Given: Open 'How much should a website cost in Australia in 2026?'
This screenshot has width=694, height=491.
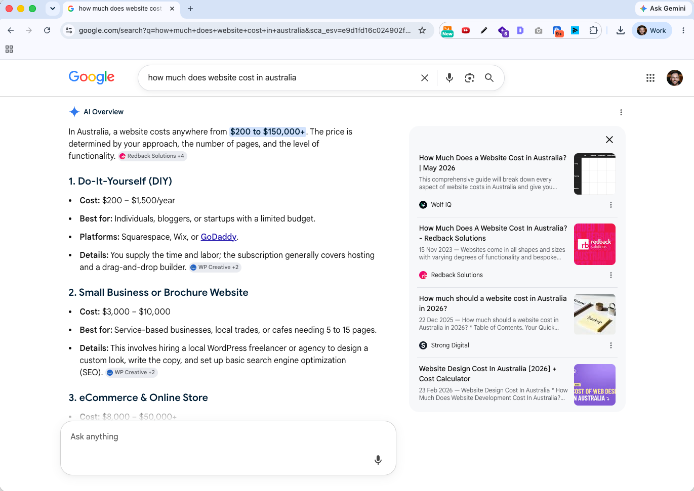Looking at the screenshot, I should point(493,303).
